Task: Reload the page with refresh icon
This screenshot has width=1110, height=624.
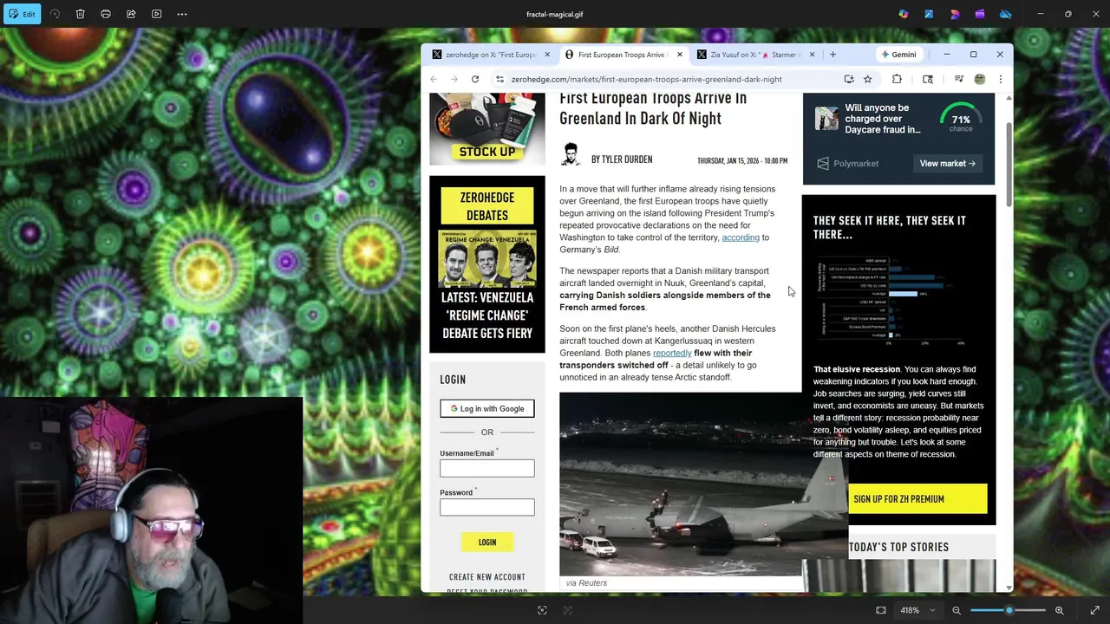Action: pyautogui.click(x=474, y=79)
